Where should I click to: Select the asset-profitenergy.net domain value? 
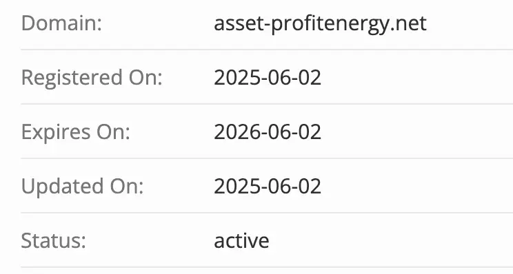[x=321, y=25]
